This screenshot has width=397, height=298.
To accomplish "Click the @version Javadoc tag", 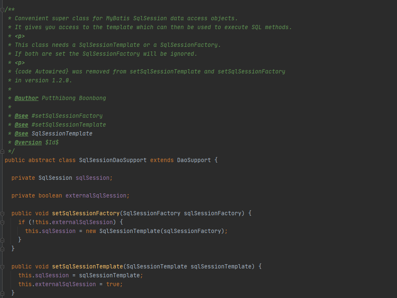I will coord(28,142).
